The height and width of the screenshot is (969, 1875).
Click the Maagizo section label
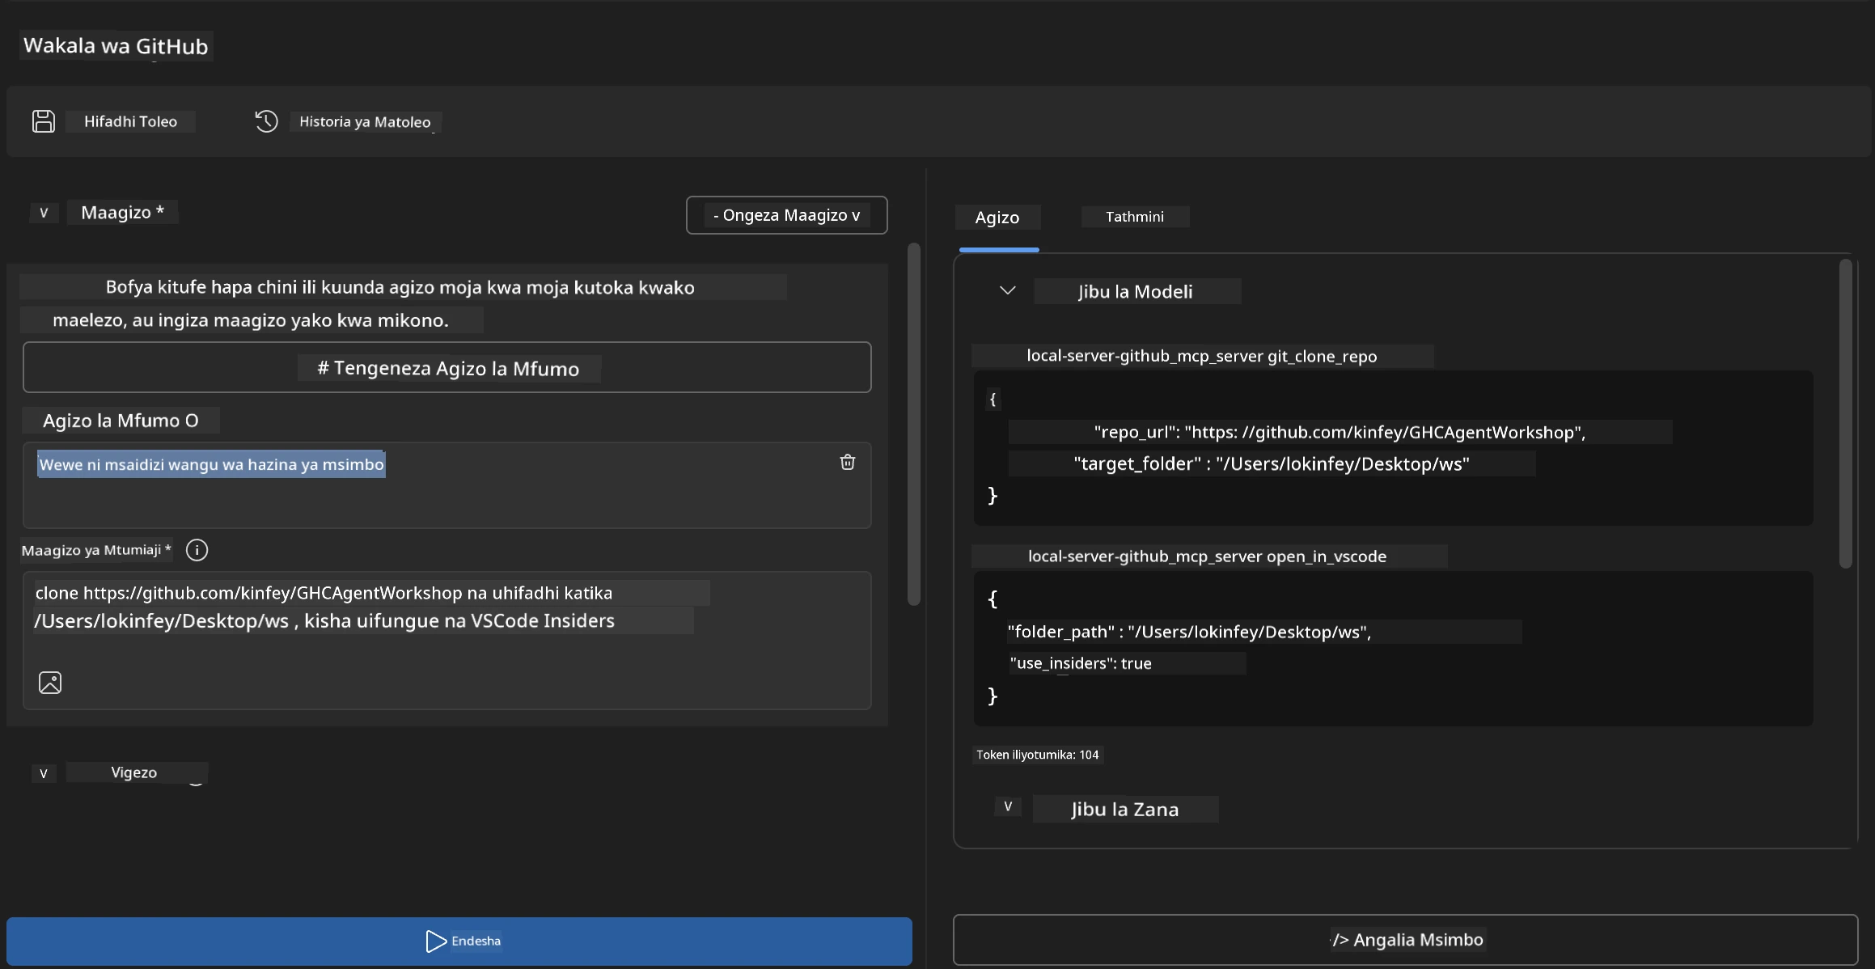[x=122, y=212]
